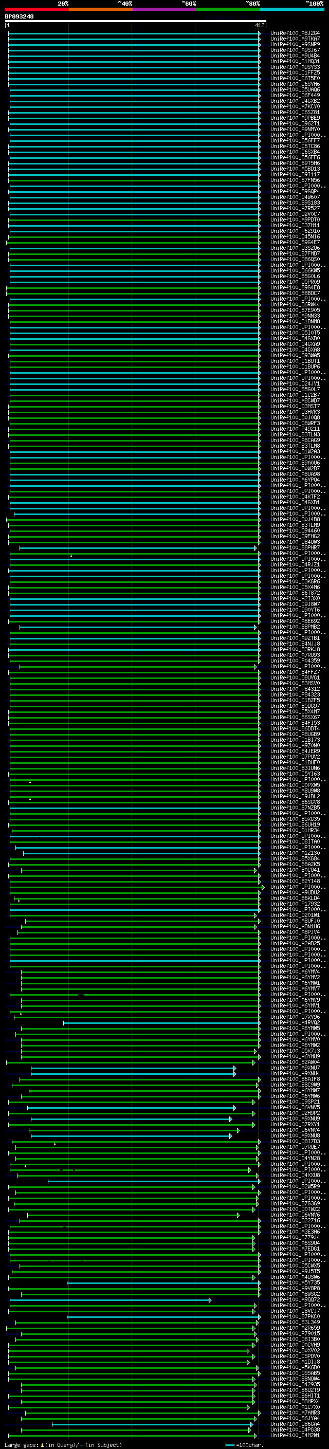Click the orange ~40% identity color bar
329x1449 pixels.
pos(100,9)
